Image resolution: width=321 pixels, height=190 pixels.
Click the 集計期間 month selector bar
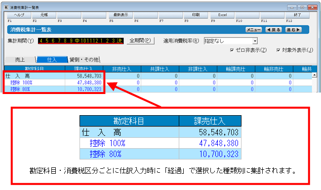pyautogui.click(x=80, y=41)
